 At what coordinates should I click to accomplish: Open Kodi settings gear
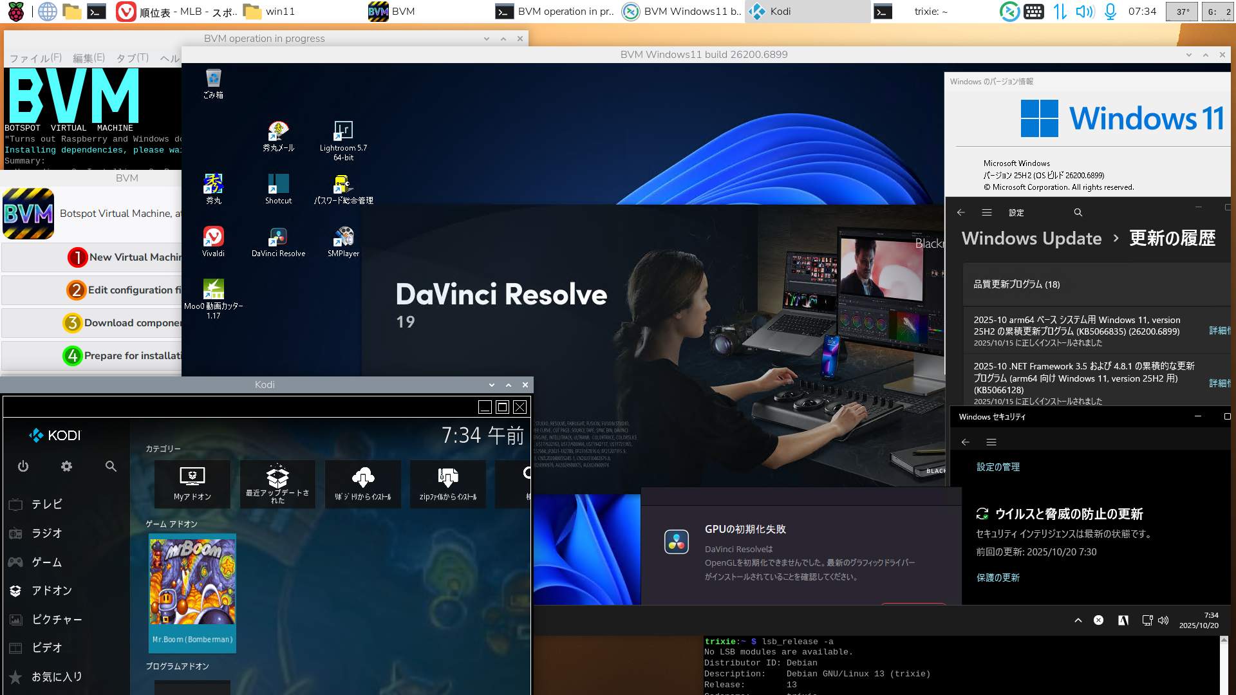[66, 467]
